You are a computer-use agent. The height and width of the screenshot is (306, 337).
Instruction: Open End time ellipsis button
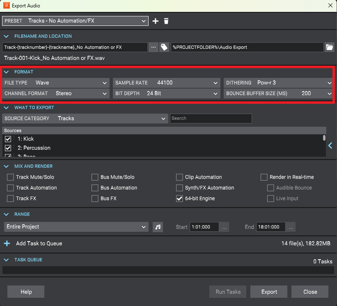[291, 227]
